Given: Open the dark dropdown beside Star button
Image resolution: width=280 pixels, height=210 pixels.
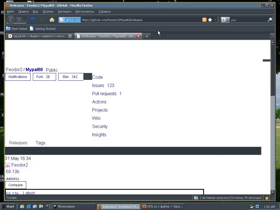Looking at the screenshot, I should coord(88,77).
